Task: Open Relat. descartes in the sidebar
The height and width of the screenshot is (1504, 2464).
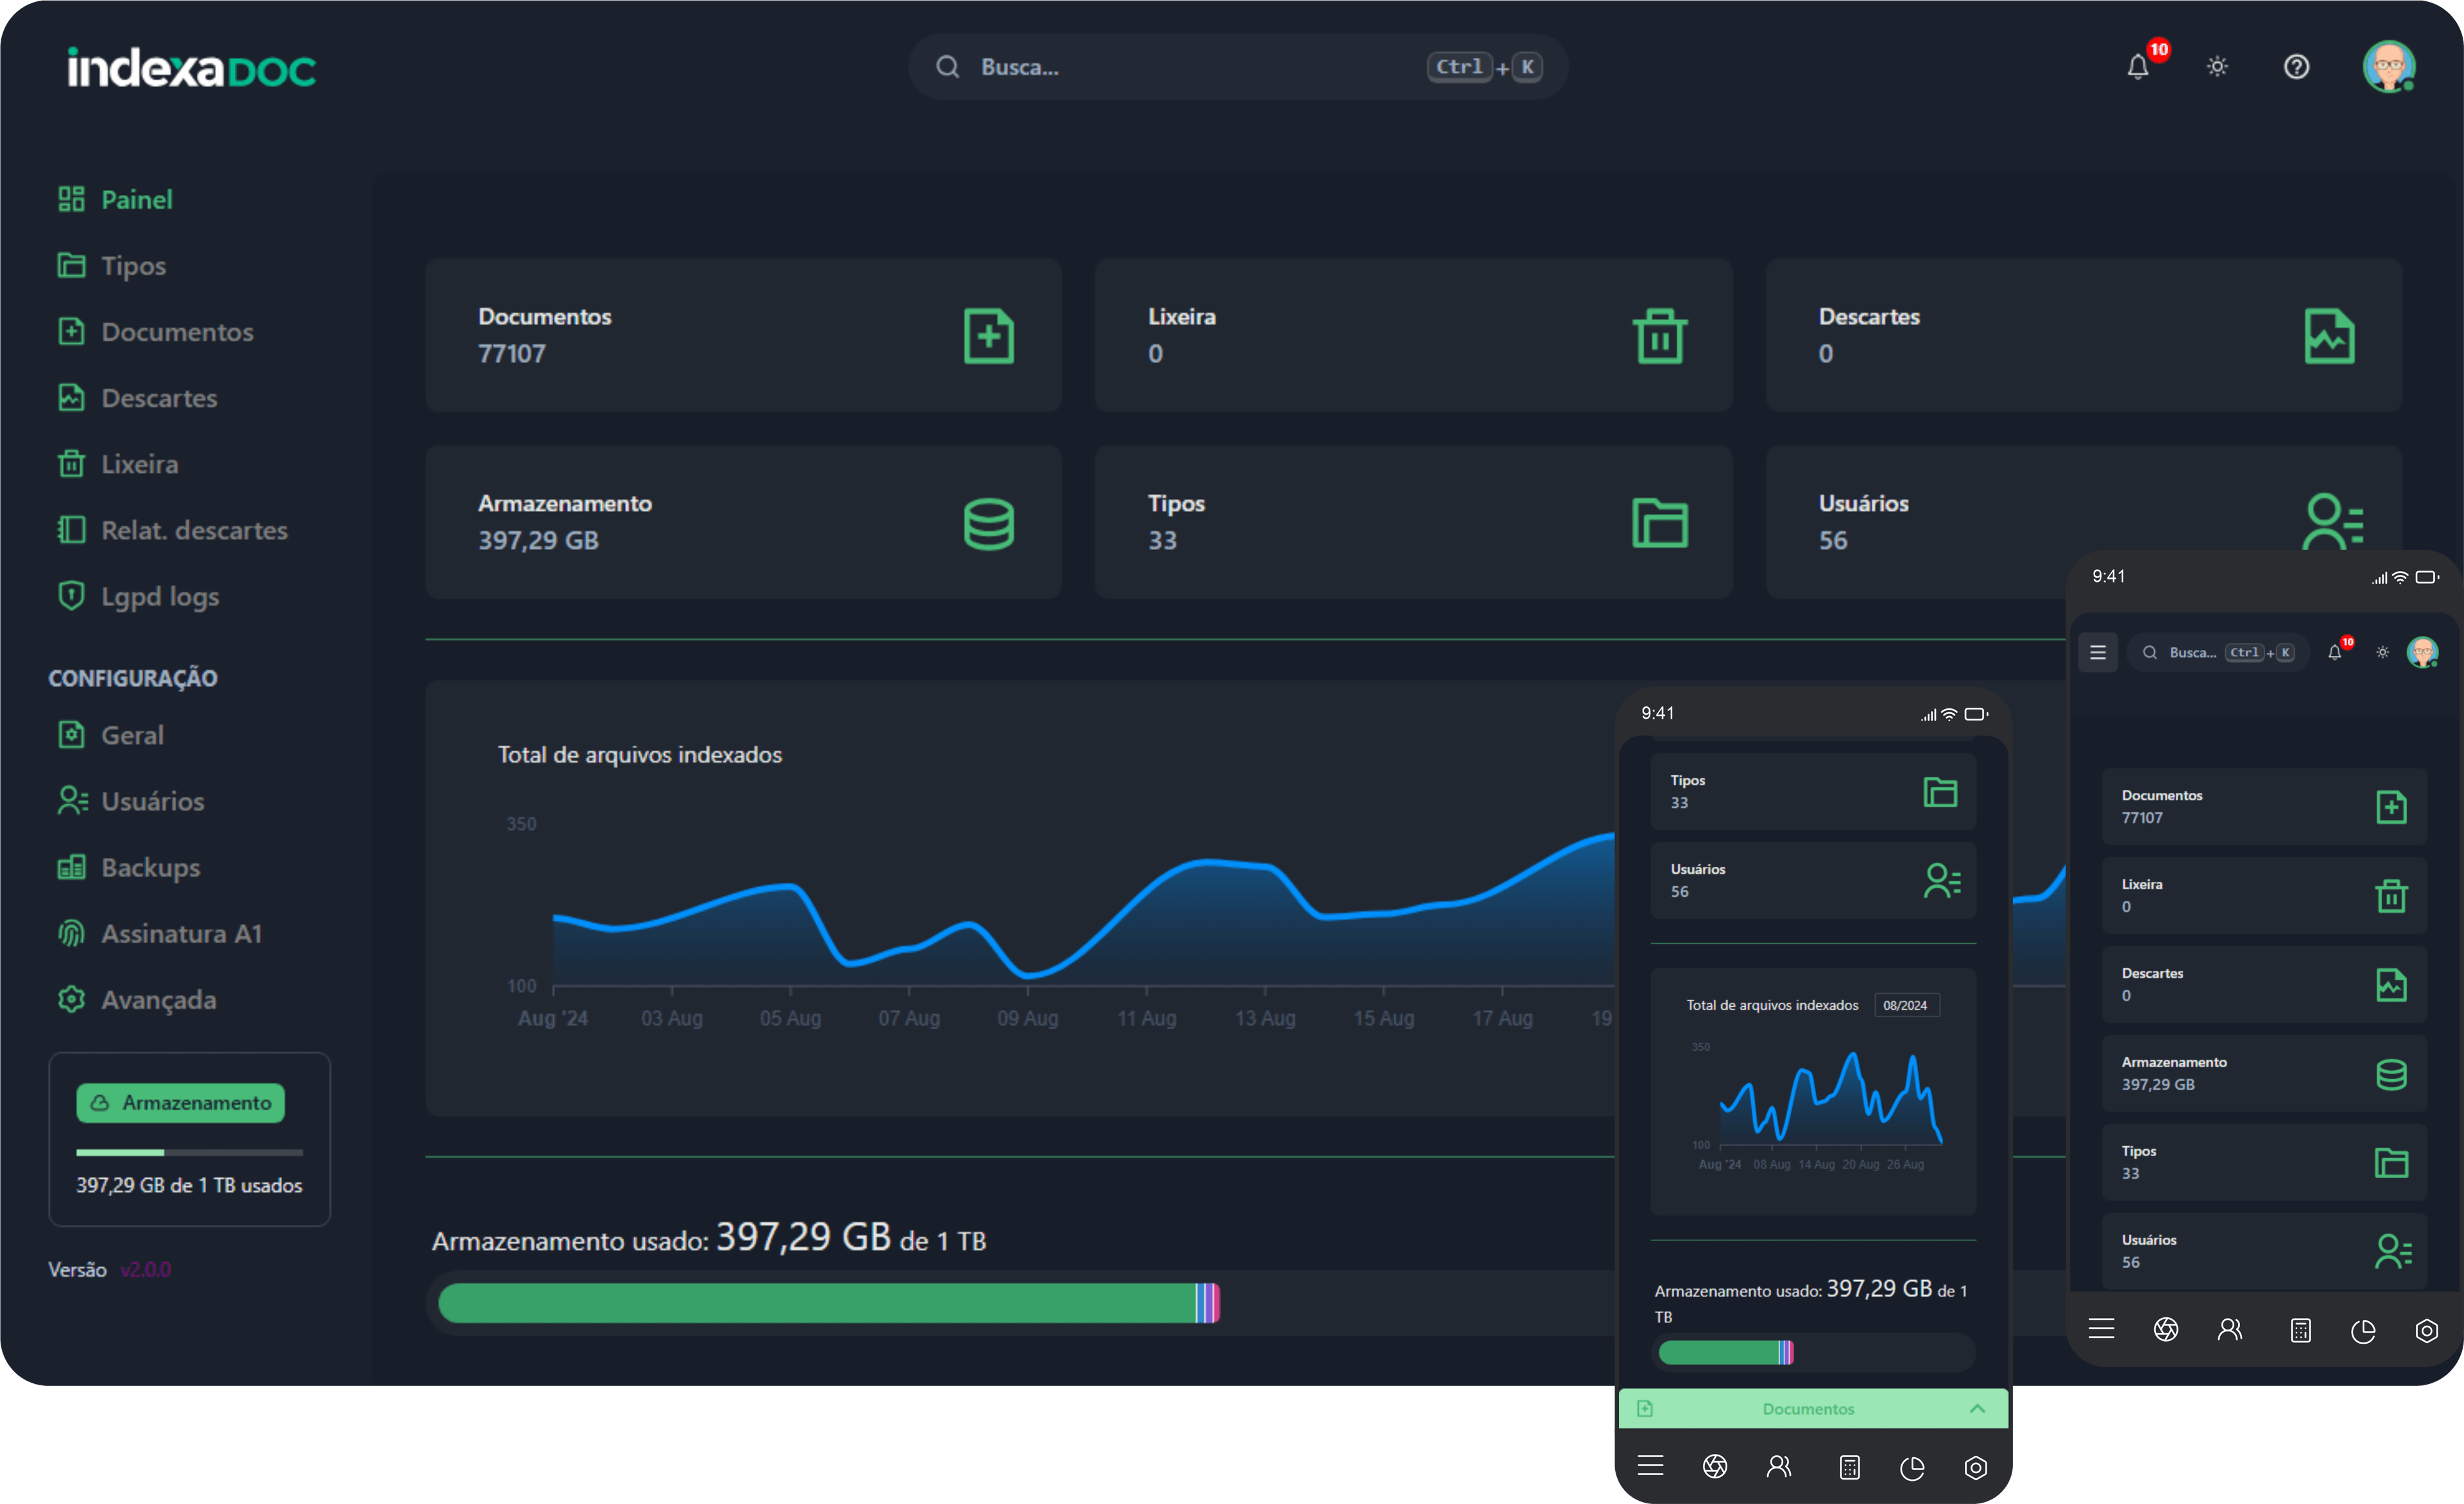Action: [x=172, y=530]
